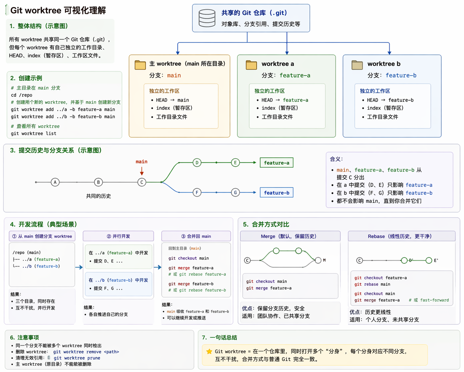
Task: Click the comment # 或 git rebase feature-b
Action: pos(197,290)
